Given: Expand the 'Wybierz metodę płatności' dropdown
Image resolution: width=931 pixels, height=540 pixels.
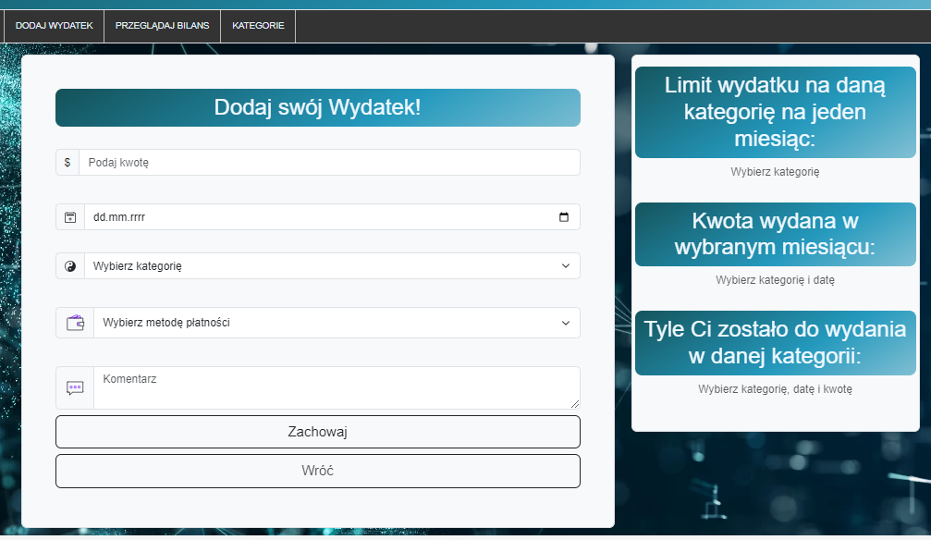Looking at the screenshot, I should 337,323.
